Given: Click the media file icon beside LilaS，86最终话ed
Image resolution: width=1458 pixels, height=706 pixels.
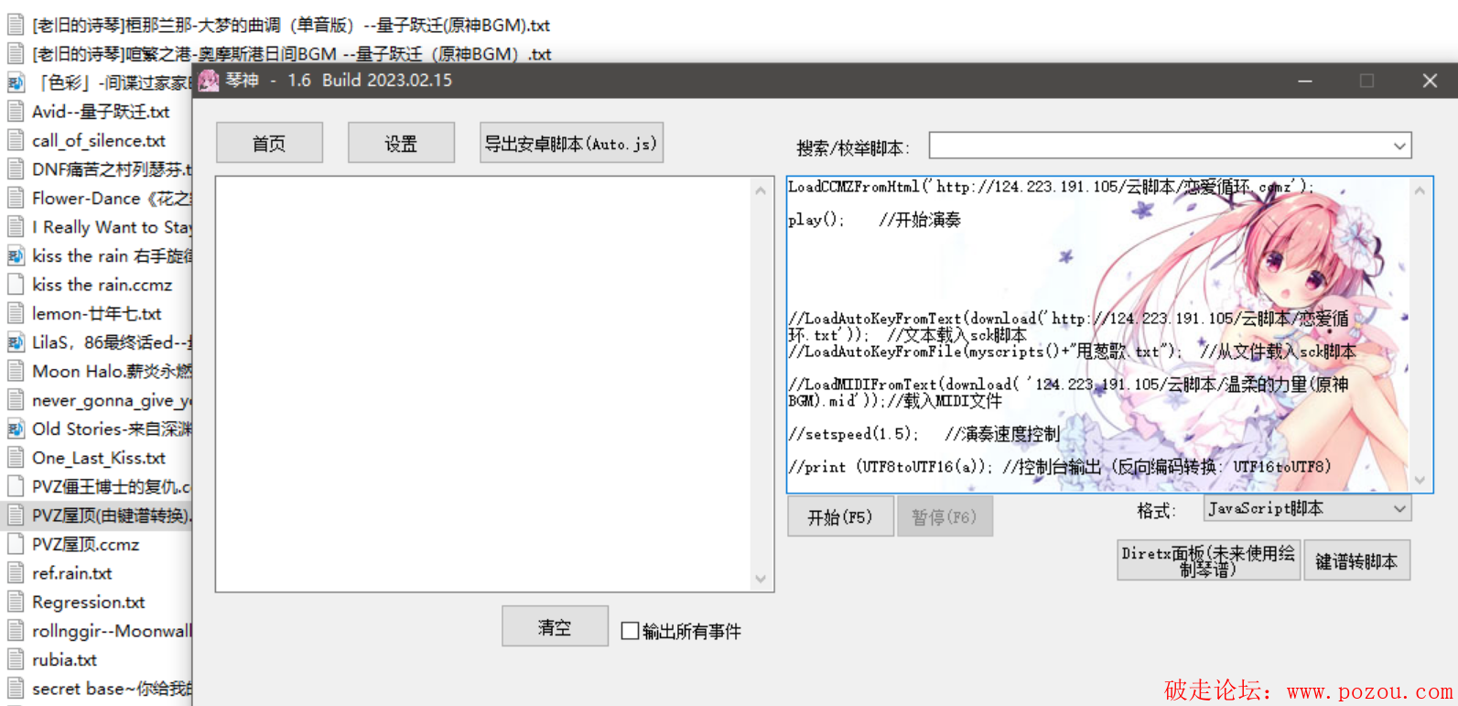Looking at the screenshot, I should click(16, 342).
